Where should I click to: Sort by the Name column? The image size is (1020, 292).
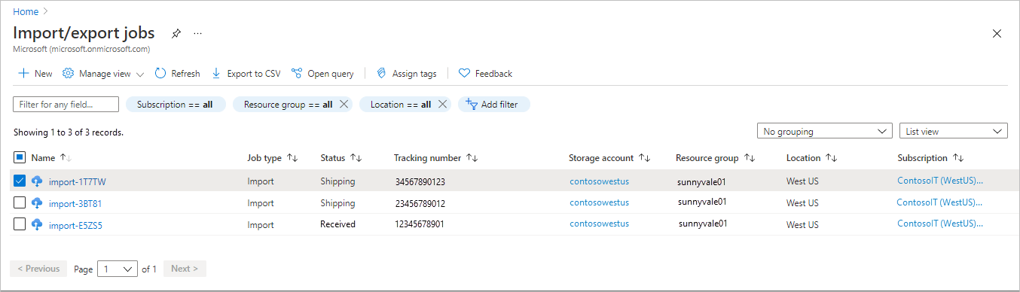[51, 158]
